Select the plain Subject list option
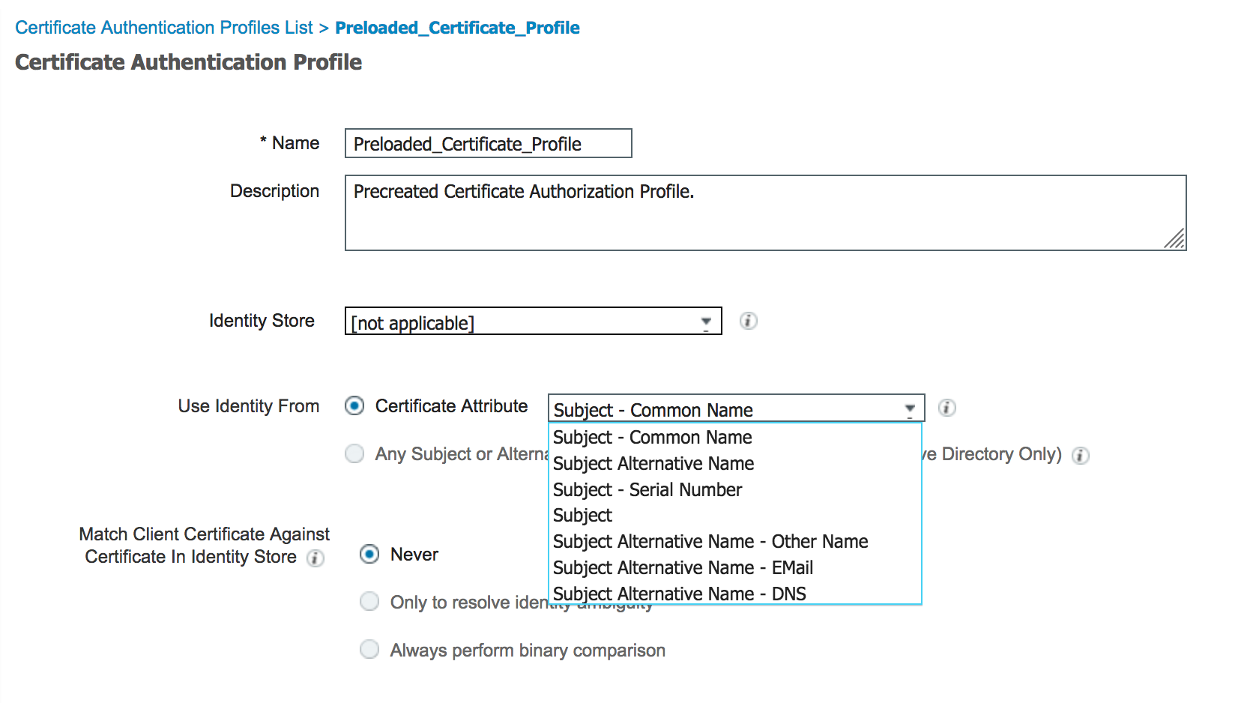 (x=582, y=516)
